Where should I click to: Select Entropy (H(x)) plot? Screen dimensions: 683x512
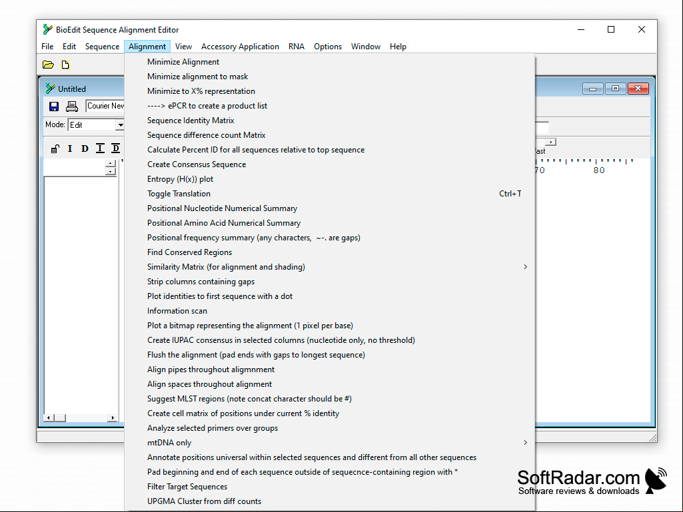(330, 179)
